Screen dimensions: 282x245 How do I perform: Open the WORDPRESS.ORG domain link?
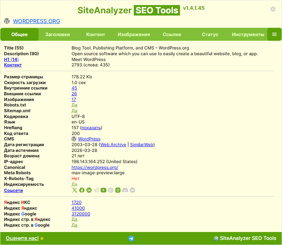tap(36, 21)
